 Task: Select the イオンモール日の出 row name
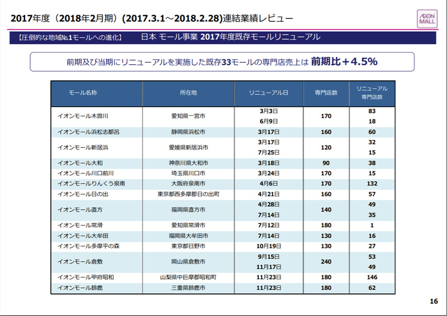pyautogui.click(x=83, y=194)
